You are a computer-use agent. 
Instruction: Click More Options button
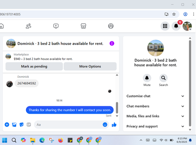(90, 66)
